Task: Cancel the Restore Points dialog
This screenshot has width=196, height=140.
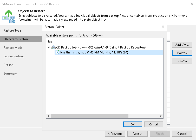Action: 154,124
